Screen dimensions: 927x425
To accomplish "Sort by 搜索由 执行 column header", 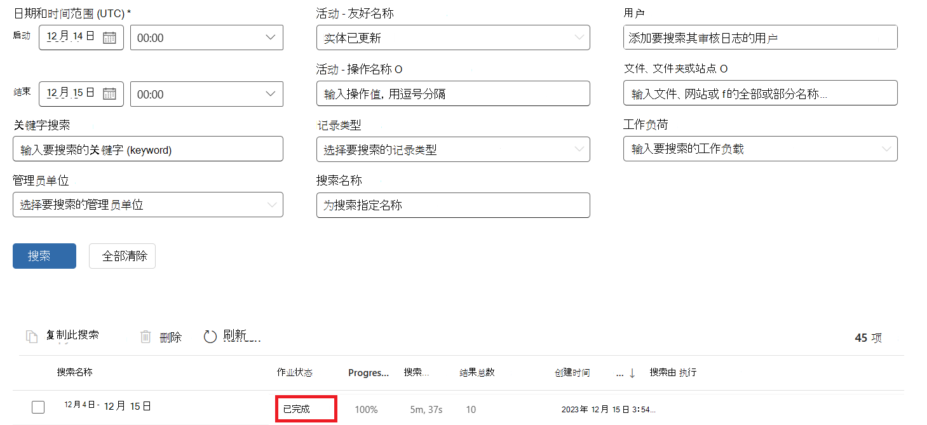I will click(x=673, y=372).
